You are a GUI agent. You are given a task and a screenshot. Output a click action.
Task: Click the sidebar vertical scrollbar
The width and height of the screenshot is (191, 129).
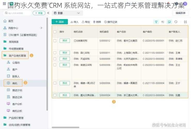(47, 64)
